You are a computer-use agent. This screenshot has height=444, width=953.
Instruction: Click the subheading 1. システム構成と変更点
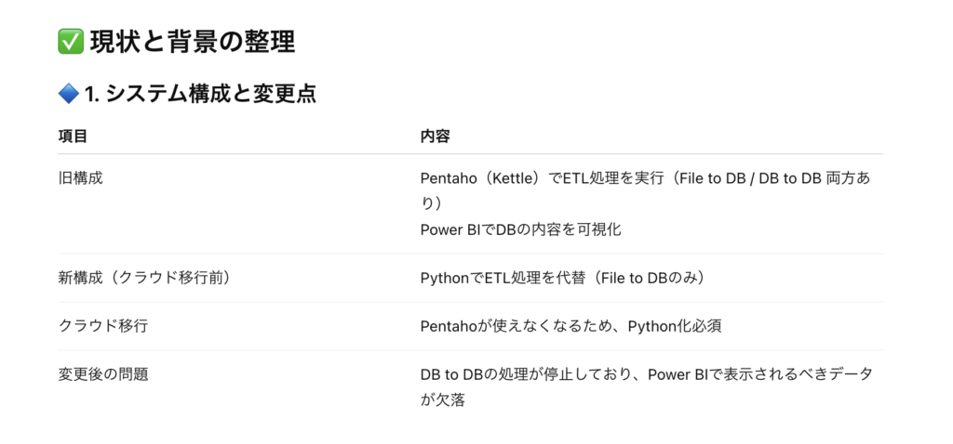201,94
